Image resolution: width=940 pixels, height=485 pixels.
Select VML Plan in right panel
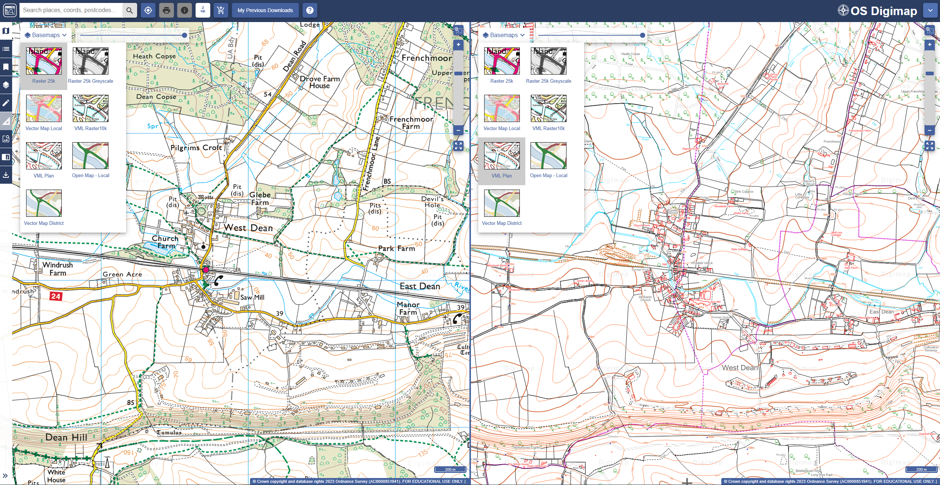502,161
